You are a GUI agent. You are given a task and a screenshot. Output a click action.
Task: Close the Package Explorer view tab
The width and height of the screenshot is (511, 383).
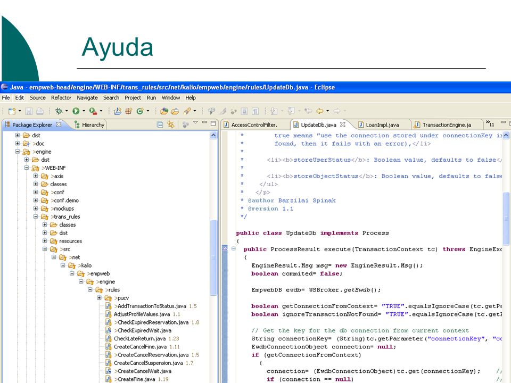tap(59, 124)
